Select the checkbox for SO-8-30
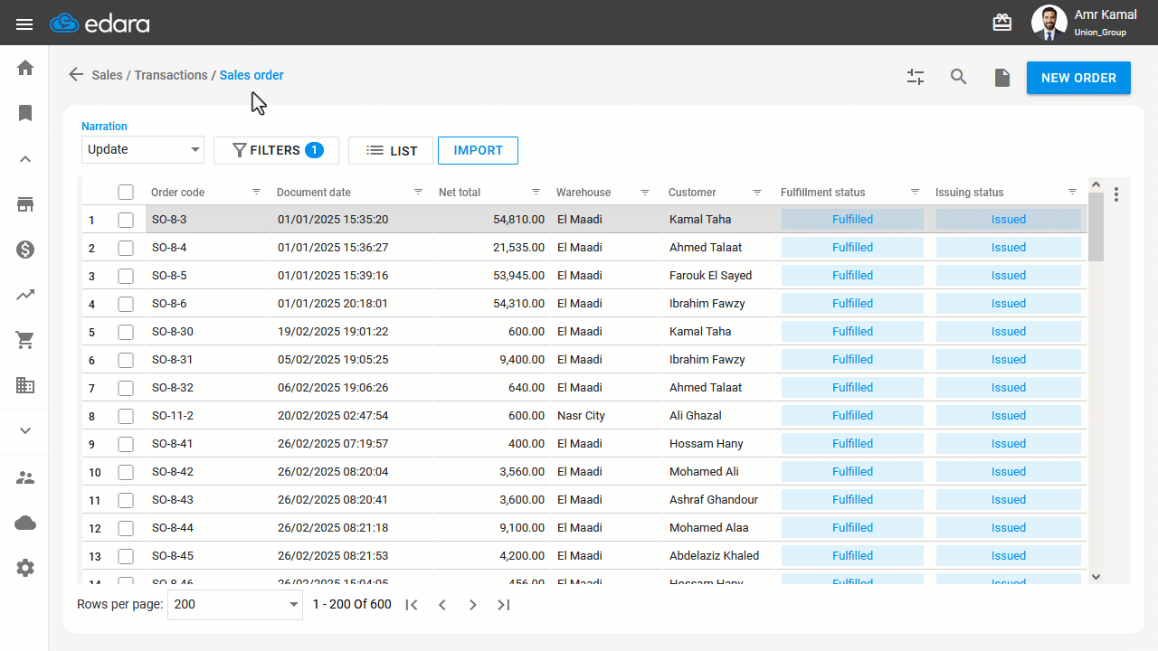1158x651 pixels. click(126, 332)
